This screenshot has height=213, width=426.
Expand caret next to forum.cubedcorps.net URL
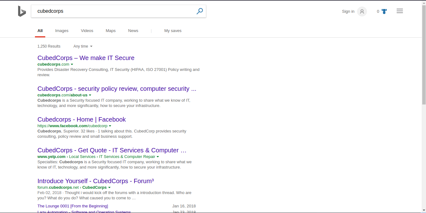point(110,188)
